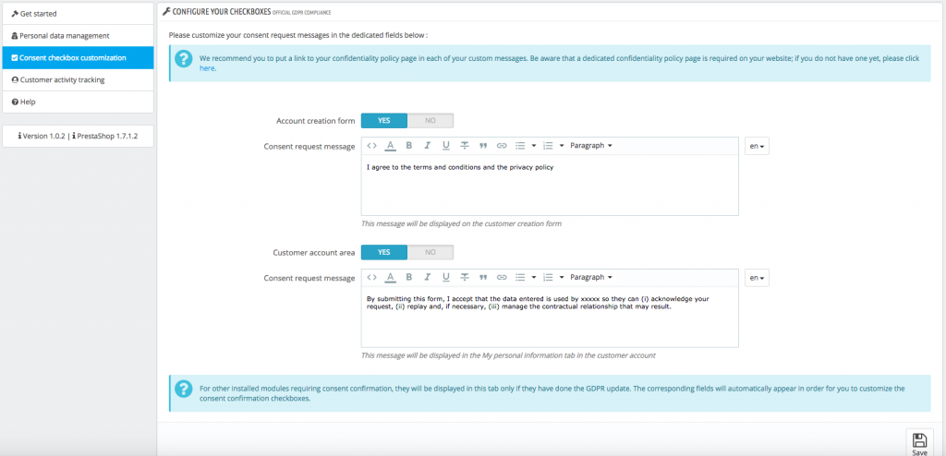Screen dimensions: 946x456
Task: Insert link in Customer account message editor
Action: pos(502,278)
